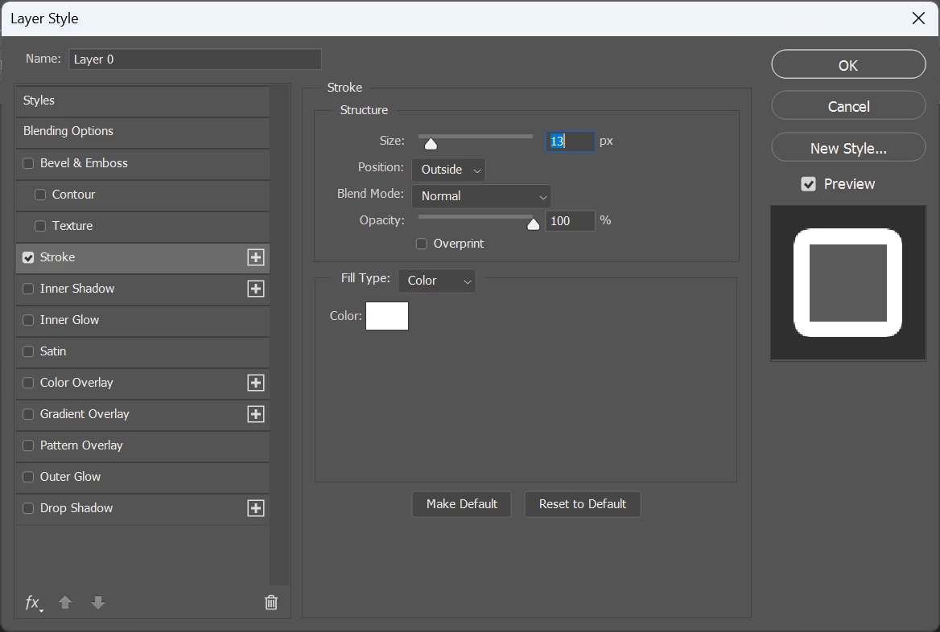Open the Blend Mode dropdown set to Normal
The width and height of the screenshot is (940, 632).
[481, 196]
